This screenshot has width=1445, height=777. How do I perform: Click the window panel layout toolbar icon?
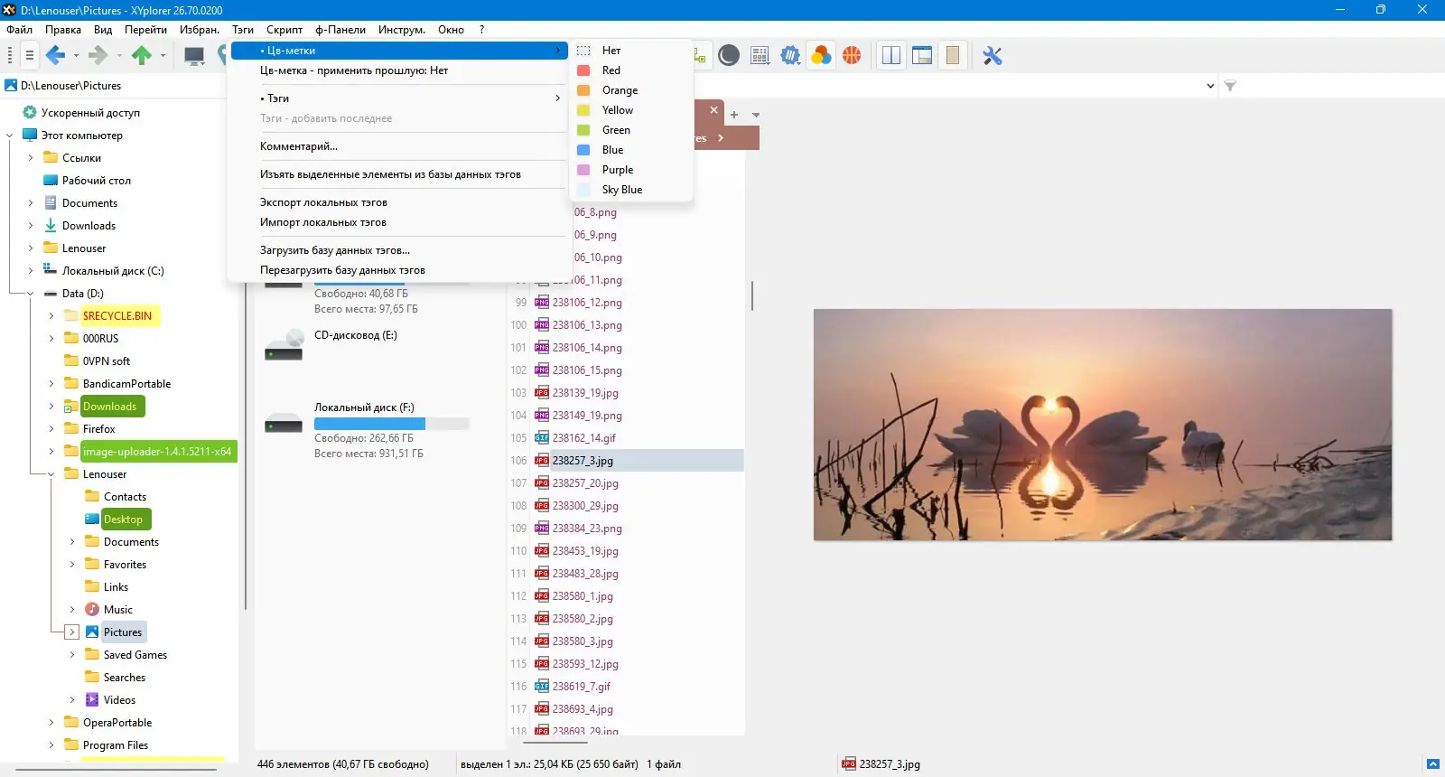click(922, 56)
